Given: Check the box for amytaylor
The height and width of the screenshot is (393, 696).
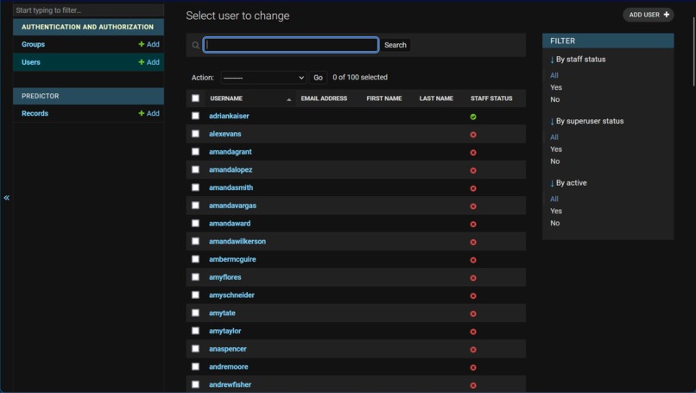Looking at the screenshot, I should [x=195, y=331].
